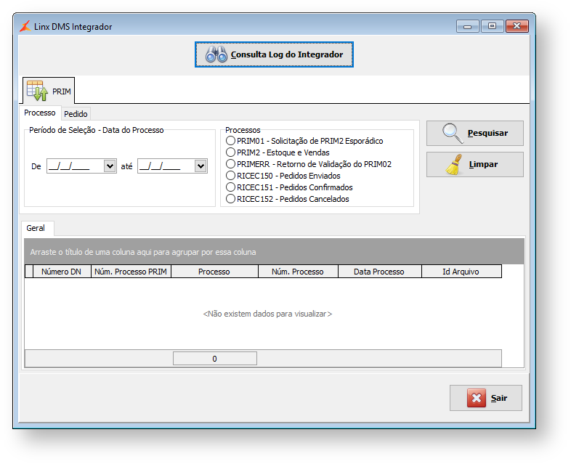Screen dimensions: 571x464
Task: Select PRIM01 - Solicitação de PRIM2 Esporádico radio
Action: pos(230,140)
